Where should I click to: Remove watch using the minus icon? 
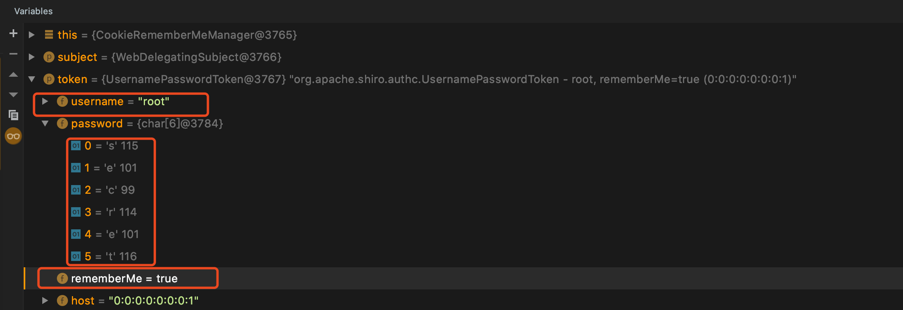click(13, 54)
